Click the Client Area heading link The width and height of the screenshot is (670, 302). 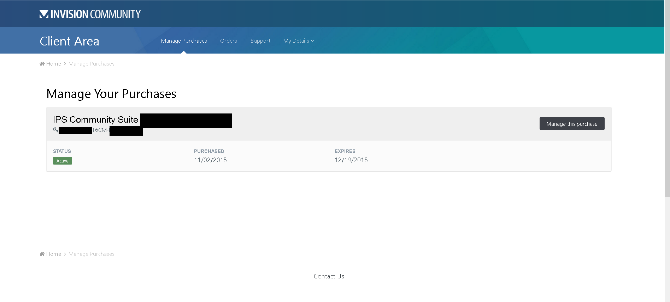[x=69, y=41]
